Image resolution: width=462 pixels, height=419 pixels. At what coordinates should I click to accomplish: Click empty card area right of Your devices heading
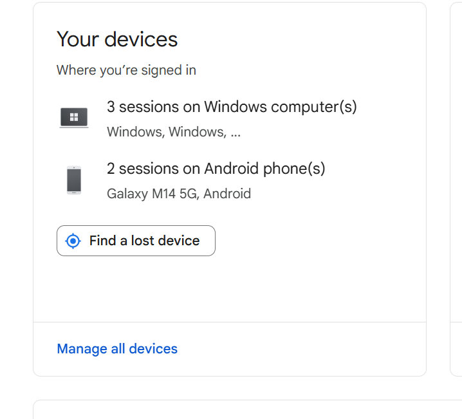(x=302, y=39)
